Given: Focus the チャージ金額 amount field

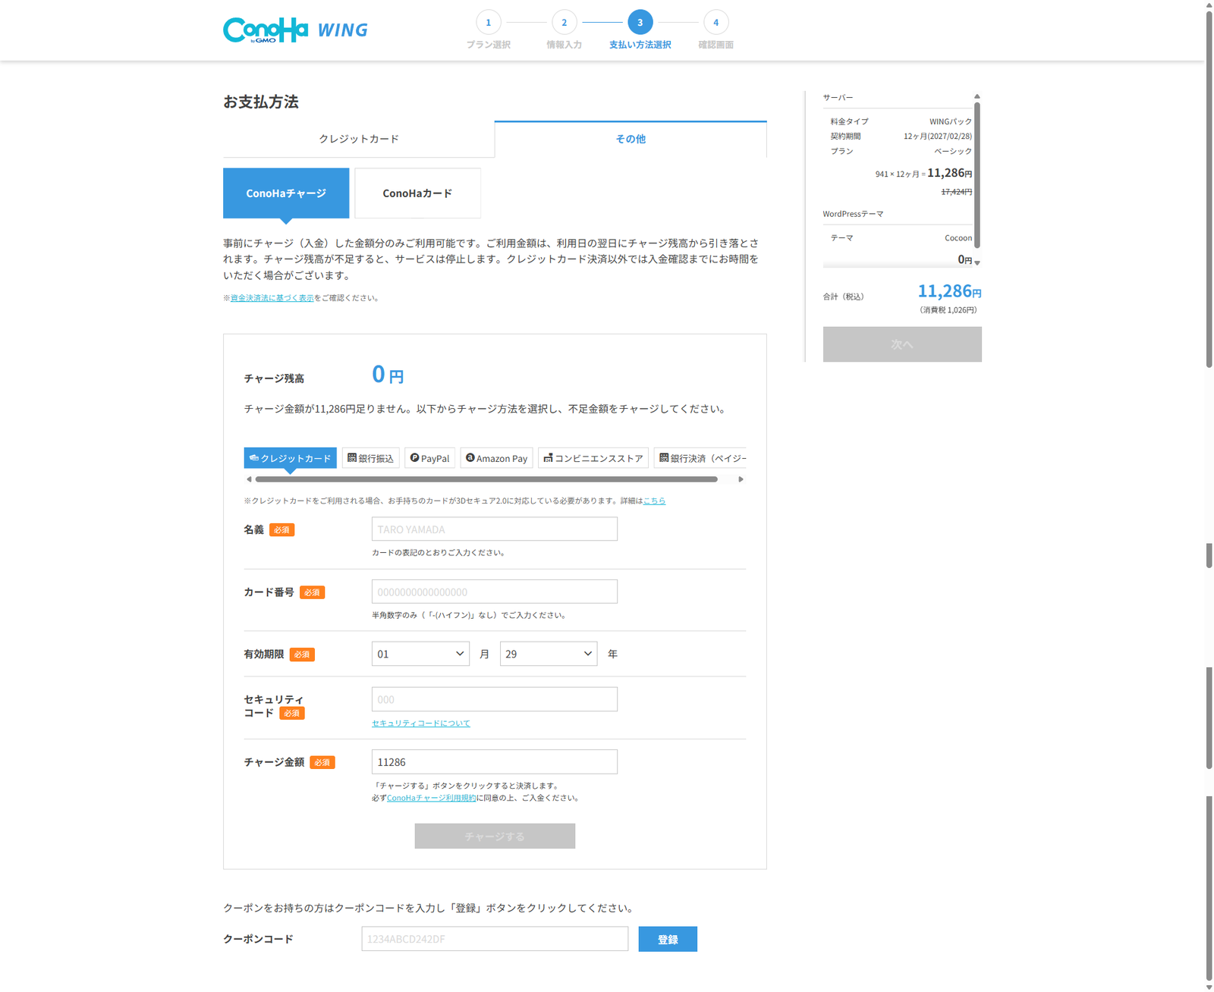Looking at the screenshot, I should click(495, 762).
